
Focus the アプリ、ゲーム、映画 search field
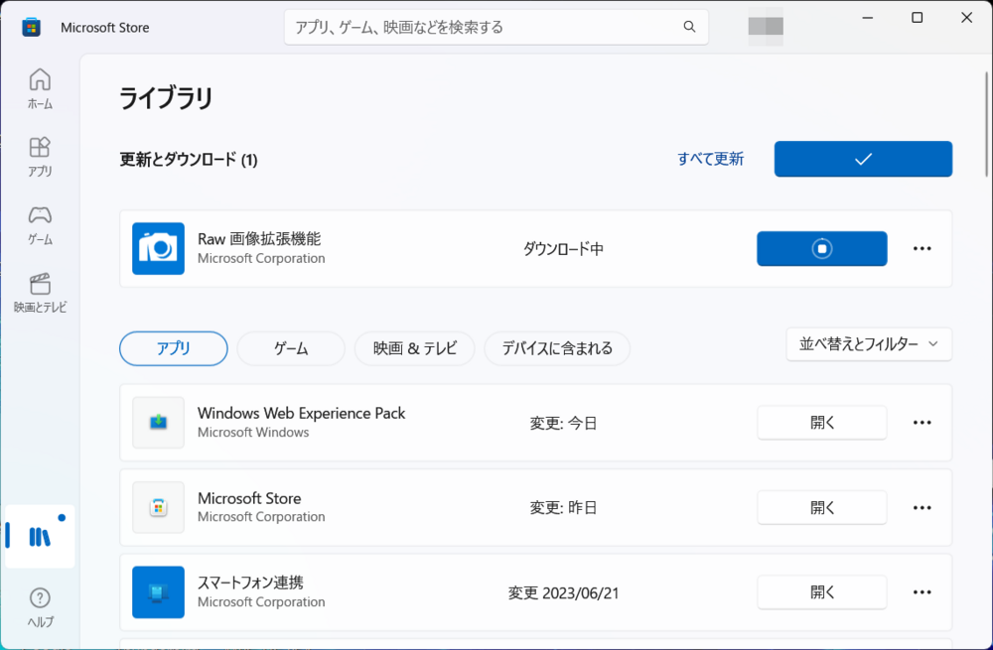pos(496,27)
